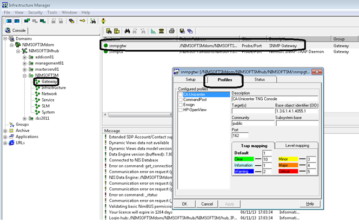The height and width of the screenshot is (224, 359).
Task: Expand the sbs2011 robot node
Action: point(24,118)
